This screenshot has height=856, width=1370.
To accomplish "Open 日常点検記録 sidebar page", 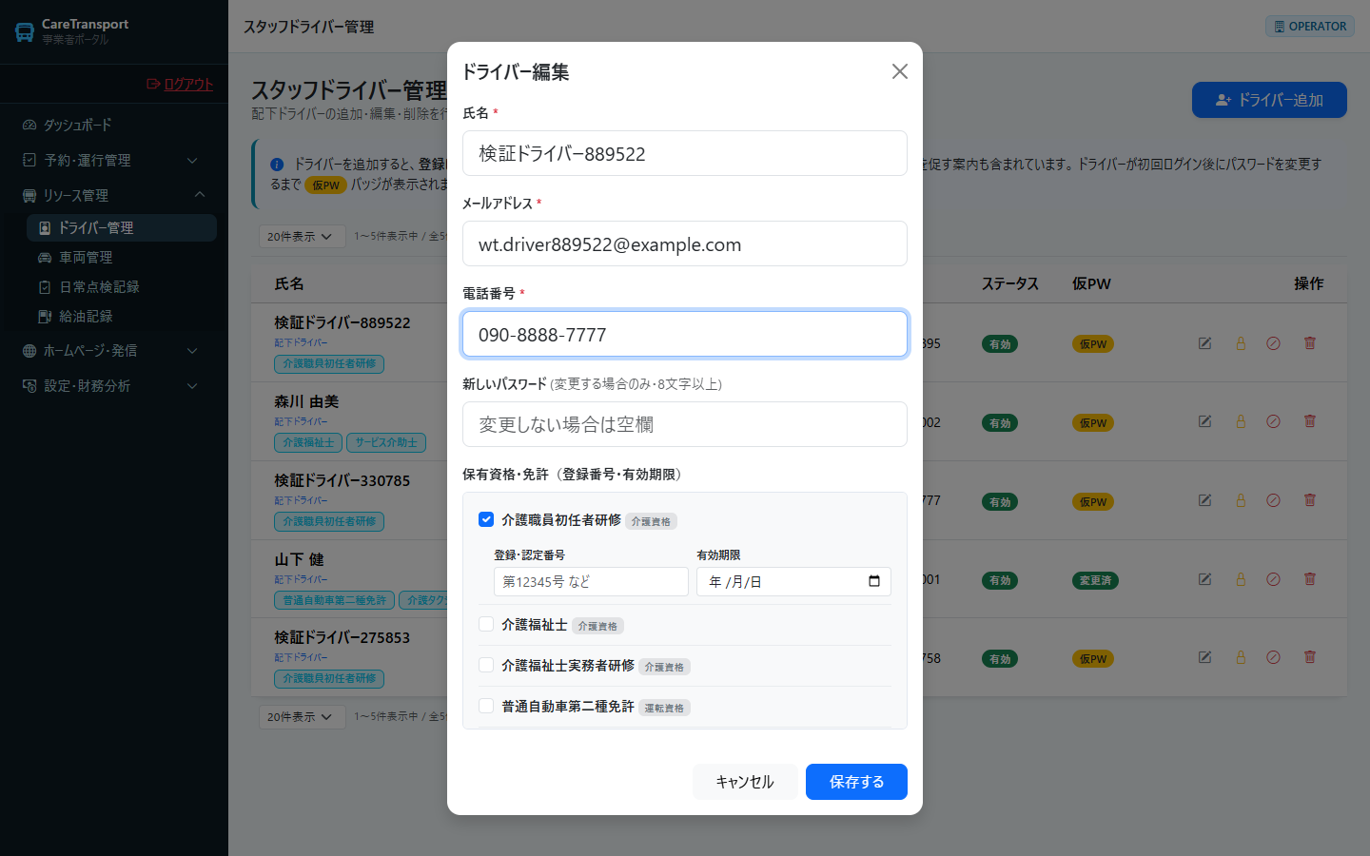I will [x=122, y=286].
